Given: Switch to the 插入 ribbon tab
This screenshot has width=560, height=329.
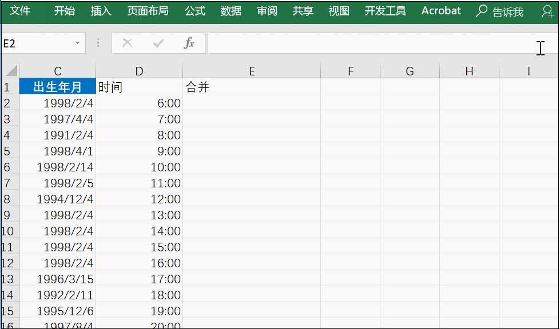Looking at the screenshot, I should click(101, 11).
